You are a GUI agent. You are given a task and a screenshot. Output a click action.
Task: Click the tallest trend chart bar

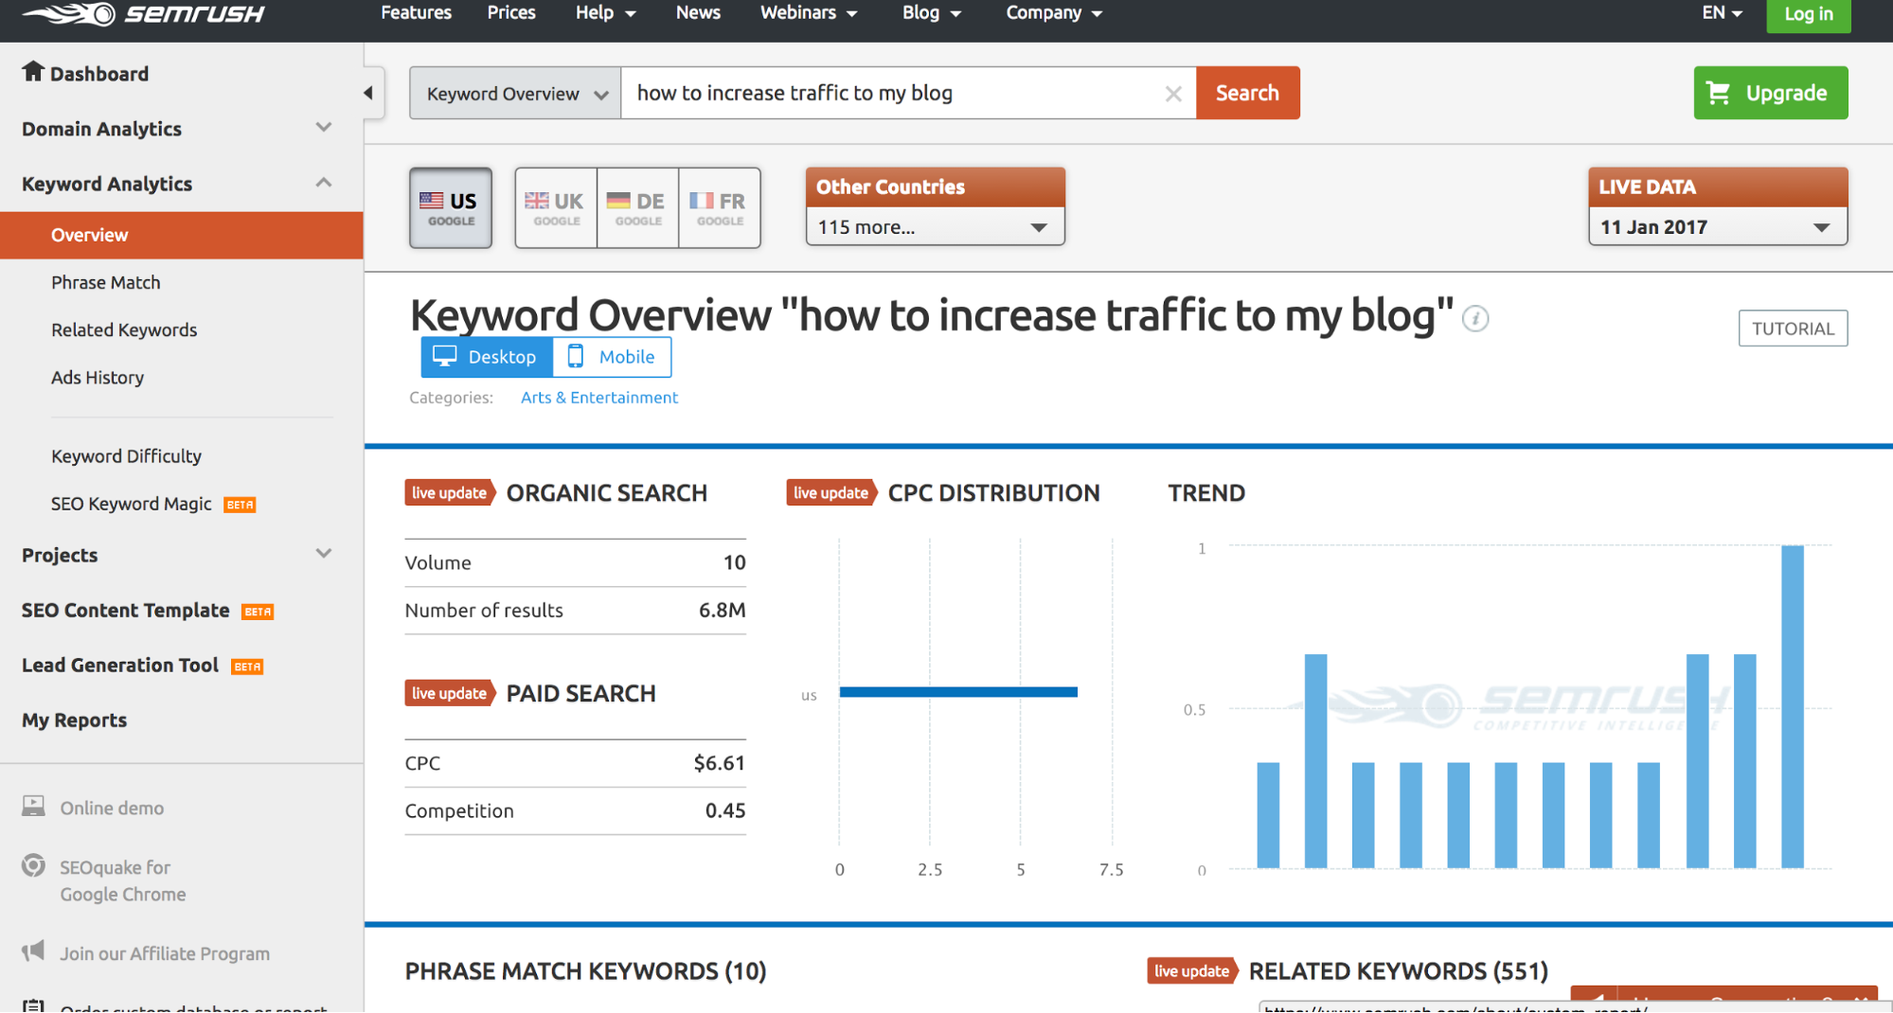1792,706
